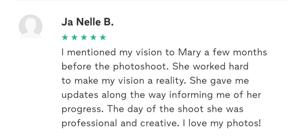Open Ja Nelle B.'s reviewer profile name
Image resolution: width=300 pixels, height=137 pixels.
87,23
